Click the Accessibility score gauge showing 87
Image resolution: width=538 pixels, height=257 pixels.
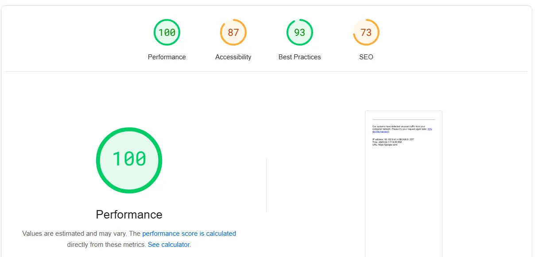233,32
